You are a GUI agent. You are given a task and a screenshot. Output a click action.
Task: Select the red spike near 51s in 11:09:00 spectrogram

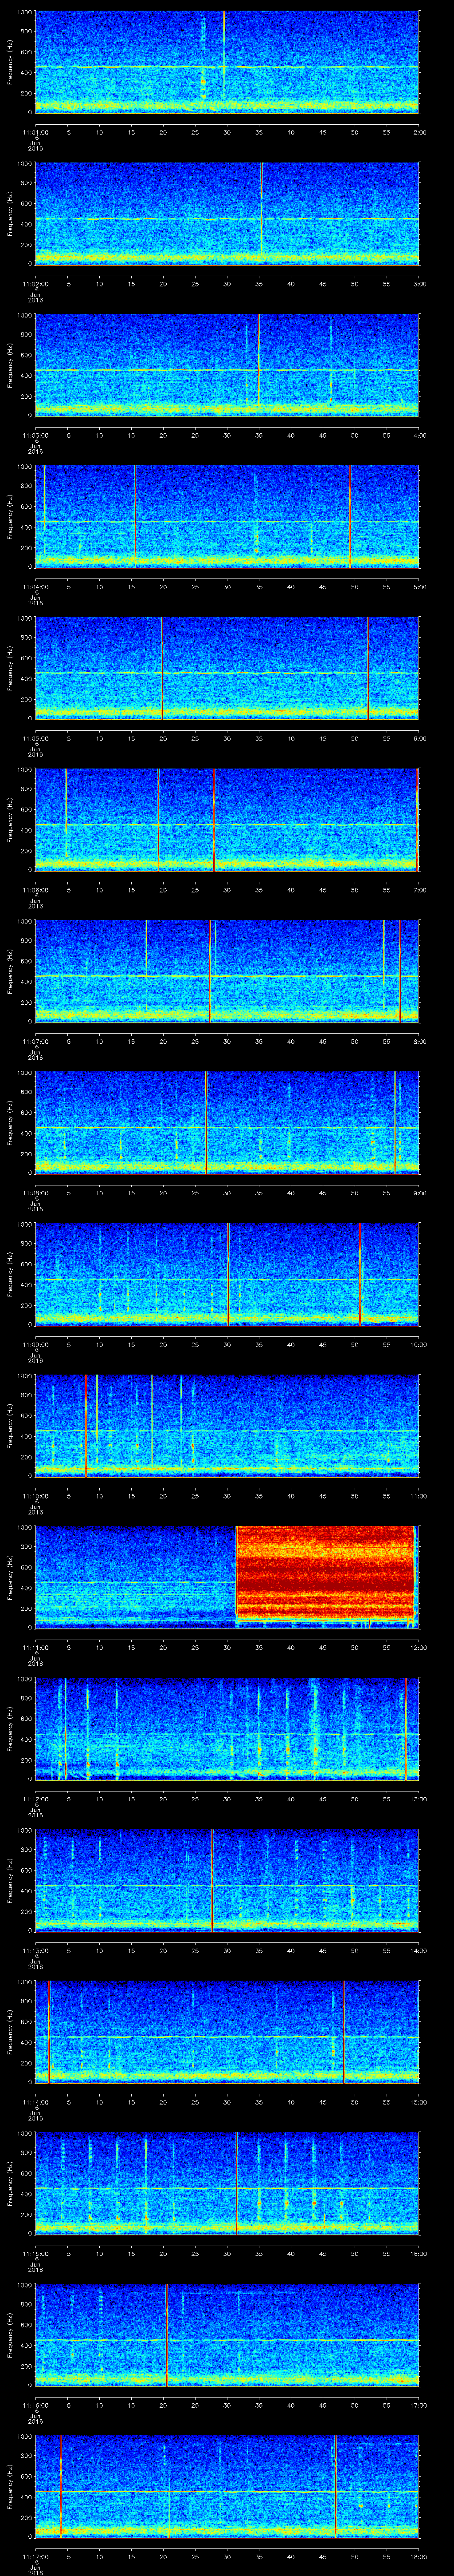point(360,1274)
